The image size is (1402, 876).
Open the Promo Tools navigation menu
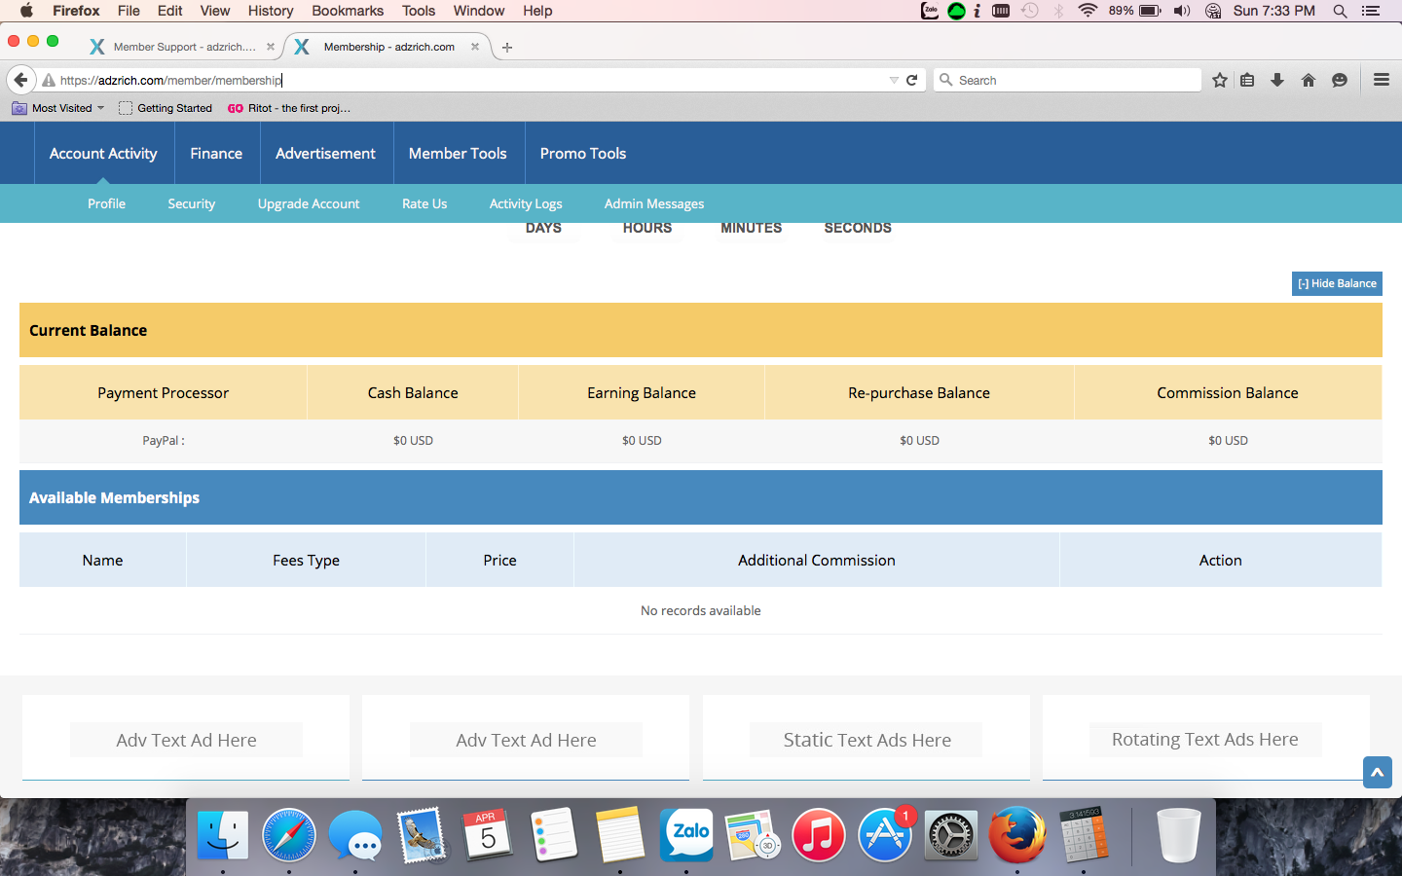coord(583,153)
